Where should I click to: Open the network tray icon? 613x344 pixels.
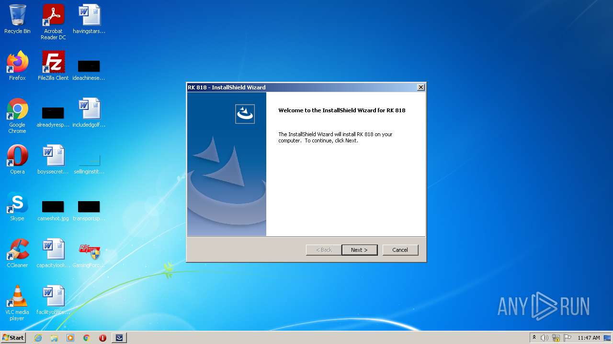(x=556, y=338)
